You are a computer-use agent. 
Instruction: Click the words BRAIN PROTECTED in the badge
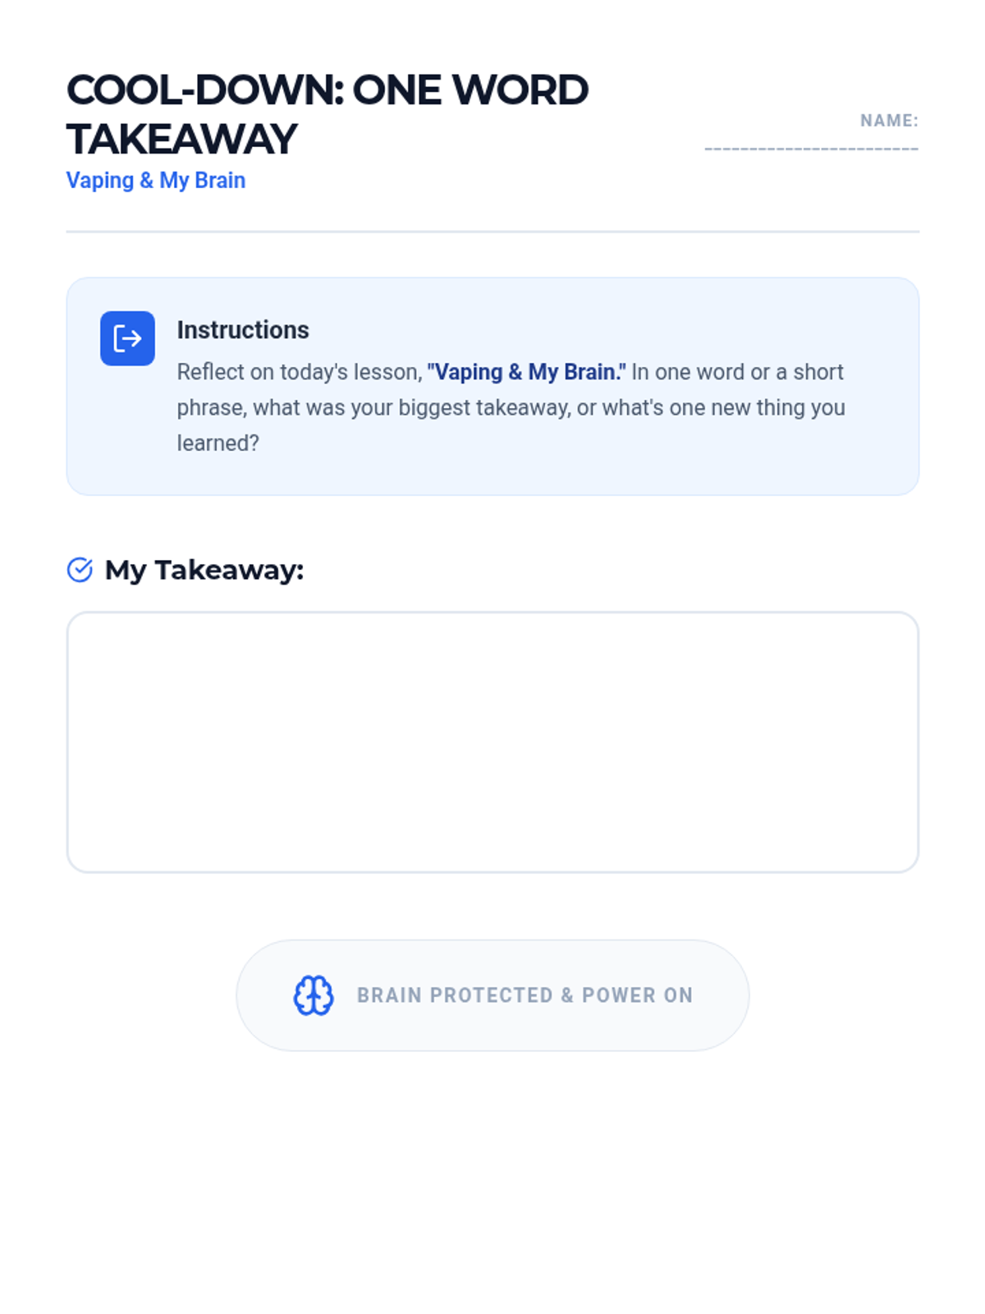[455, 995]
